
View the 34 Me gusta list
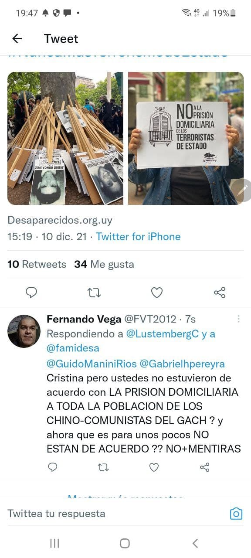pos(104,264)
